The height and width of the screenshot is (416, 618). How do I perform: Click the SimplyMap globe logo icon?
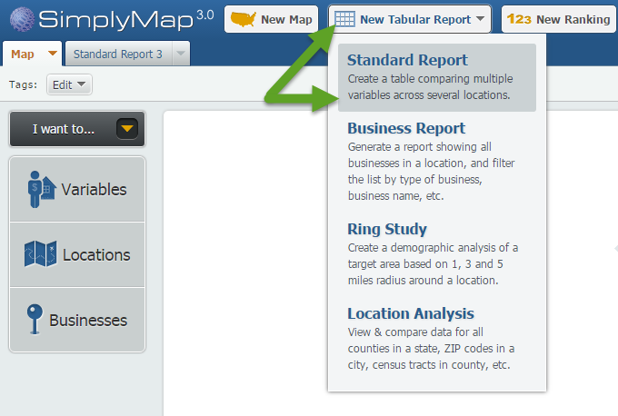[x=22, y=19]
